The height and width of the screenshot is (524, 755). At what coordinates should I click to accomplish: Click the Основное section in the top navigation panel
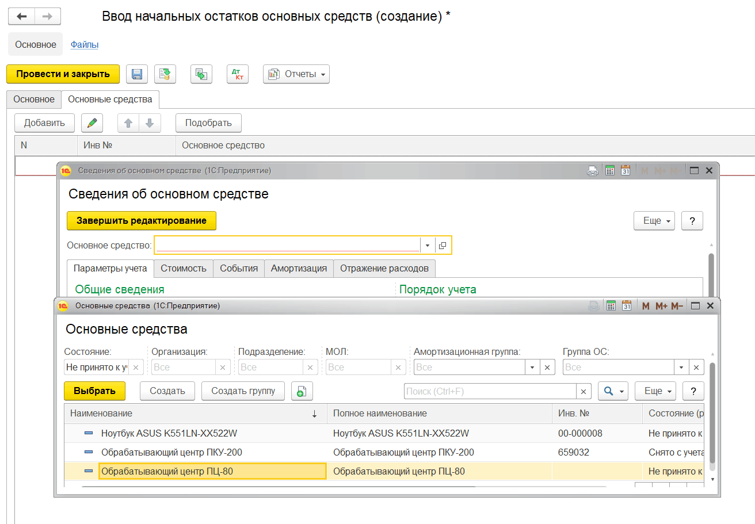[x=36, y=44]
